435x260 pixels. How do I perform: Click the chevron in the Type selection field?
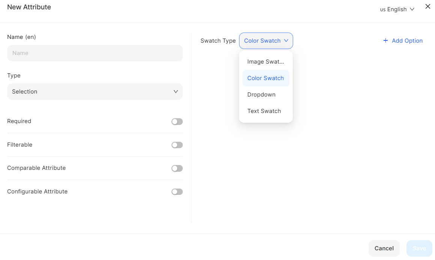click(176, 92)
